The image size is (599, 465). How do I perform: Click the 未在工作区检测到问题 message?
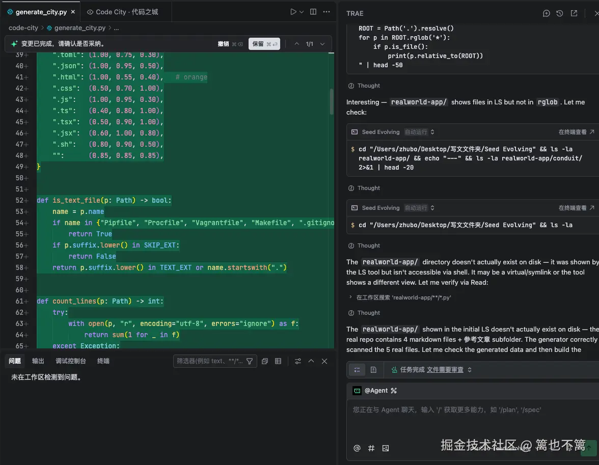[x=46, y=377]
